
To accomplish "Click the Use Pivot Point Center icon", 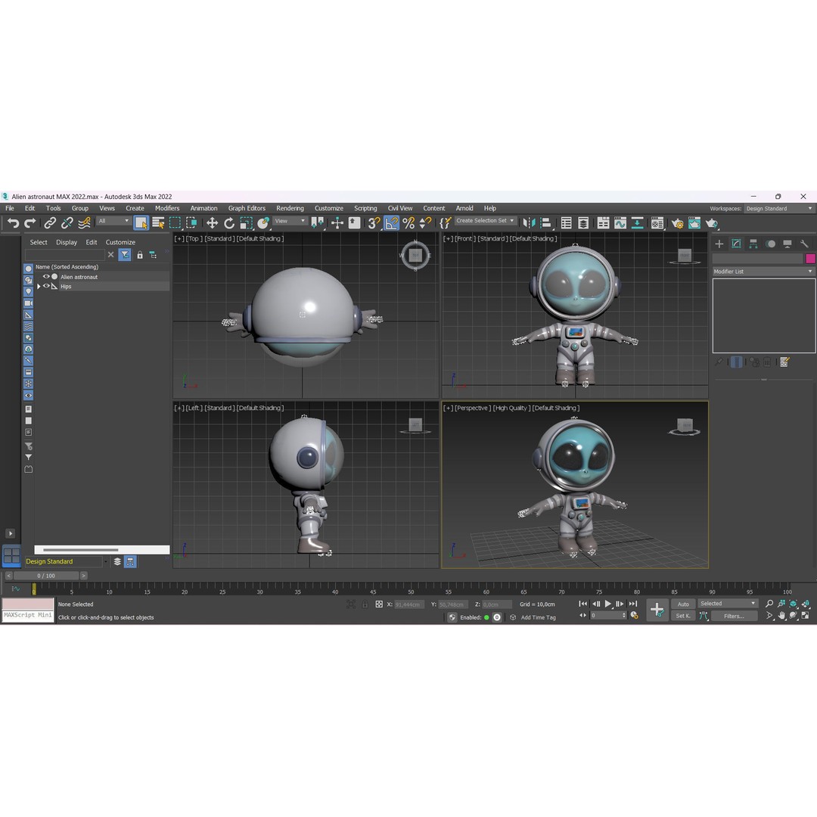I will pyautogui.click(x=317, y=223).
